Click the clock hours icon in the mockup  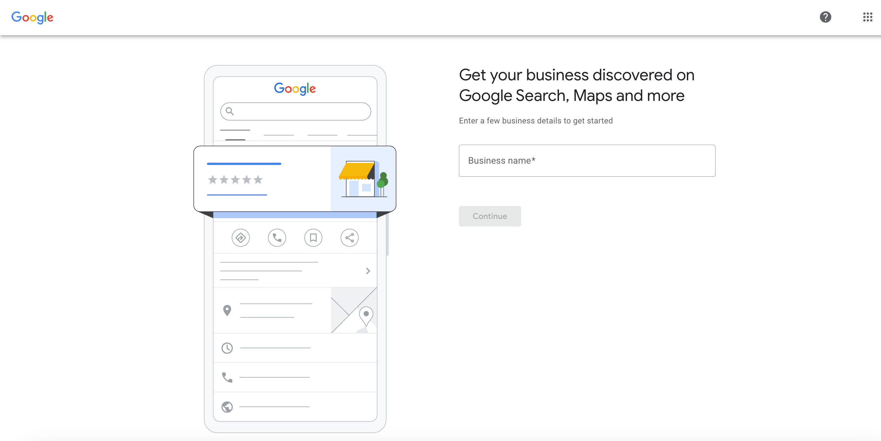click(227, 348)
